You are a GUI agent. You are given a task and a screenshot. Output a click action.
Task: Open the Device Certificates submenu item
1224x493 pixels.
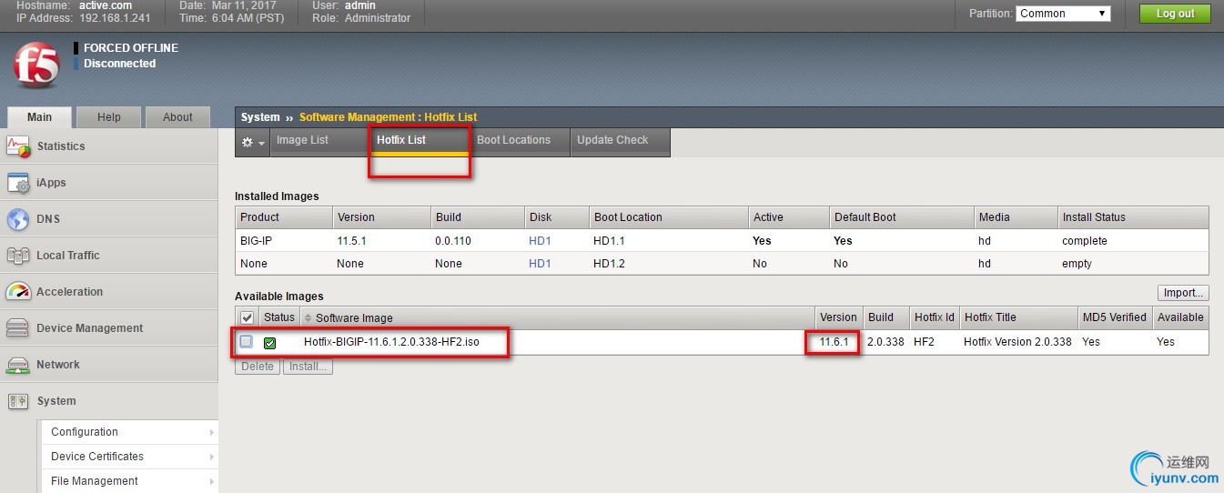(128, 457)
